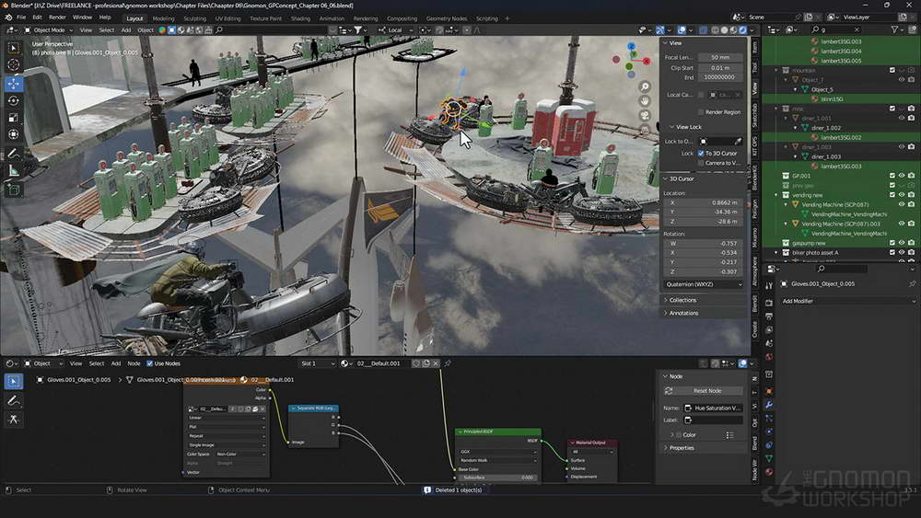
Task: Open the Tool sidebar tab
Action: pyautogui.click(x=755, y=68)
